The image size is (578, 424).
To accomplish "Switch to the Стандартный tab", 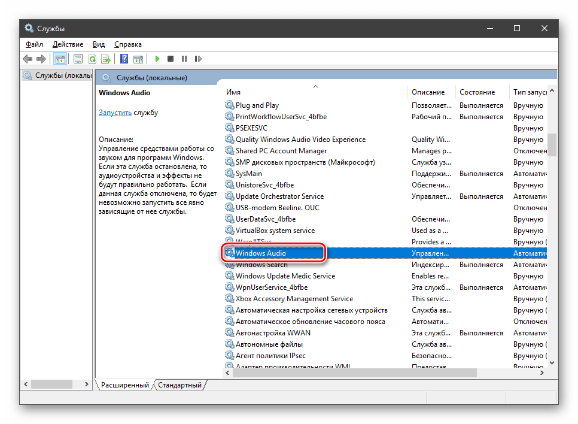I will 180,385.
